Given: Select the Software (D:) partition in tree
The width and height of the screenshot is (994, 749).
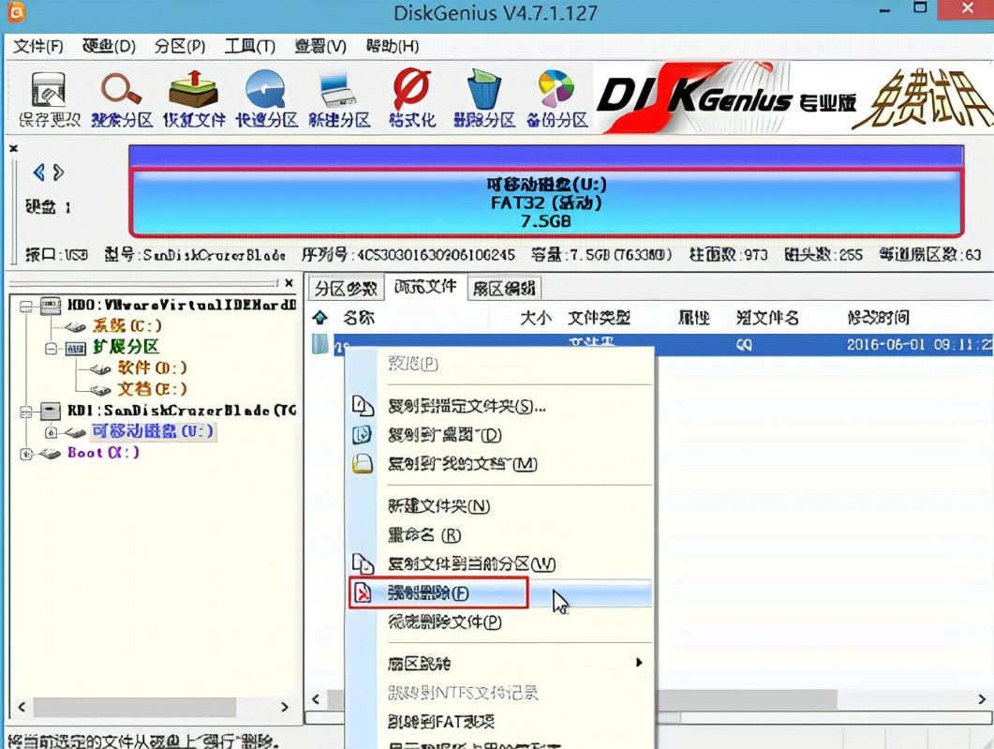Looking at the screenshot, I should pos(152,367).
